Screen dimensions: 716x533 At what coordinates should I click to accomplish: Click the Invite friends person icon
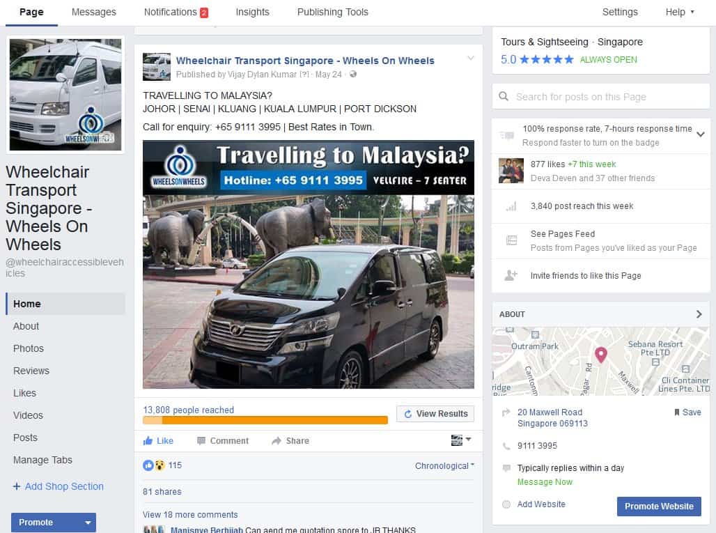[x=511, y=275]
